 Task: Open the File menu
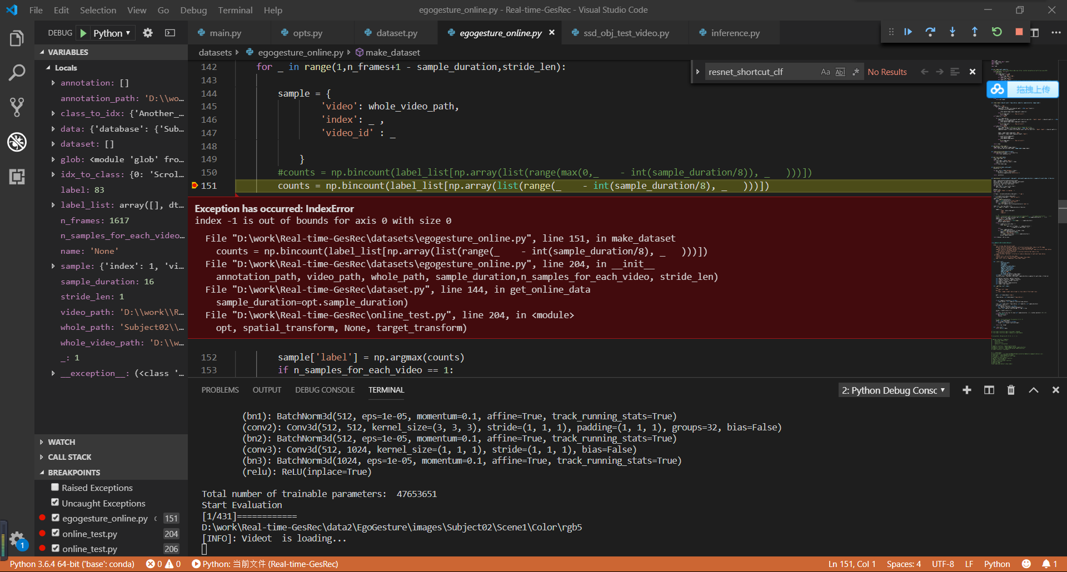point(36,10)
